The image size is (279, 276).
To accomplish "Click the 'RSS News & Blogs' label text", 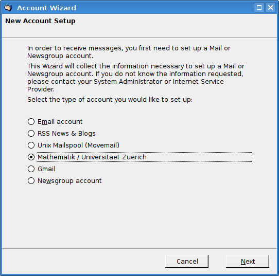I will coord(66,134).
